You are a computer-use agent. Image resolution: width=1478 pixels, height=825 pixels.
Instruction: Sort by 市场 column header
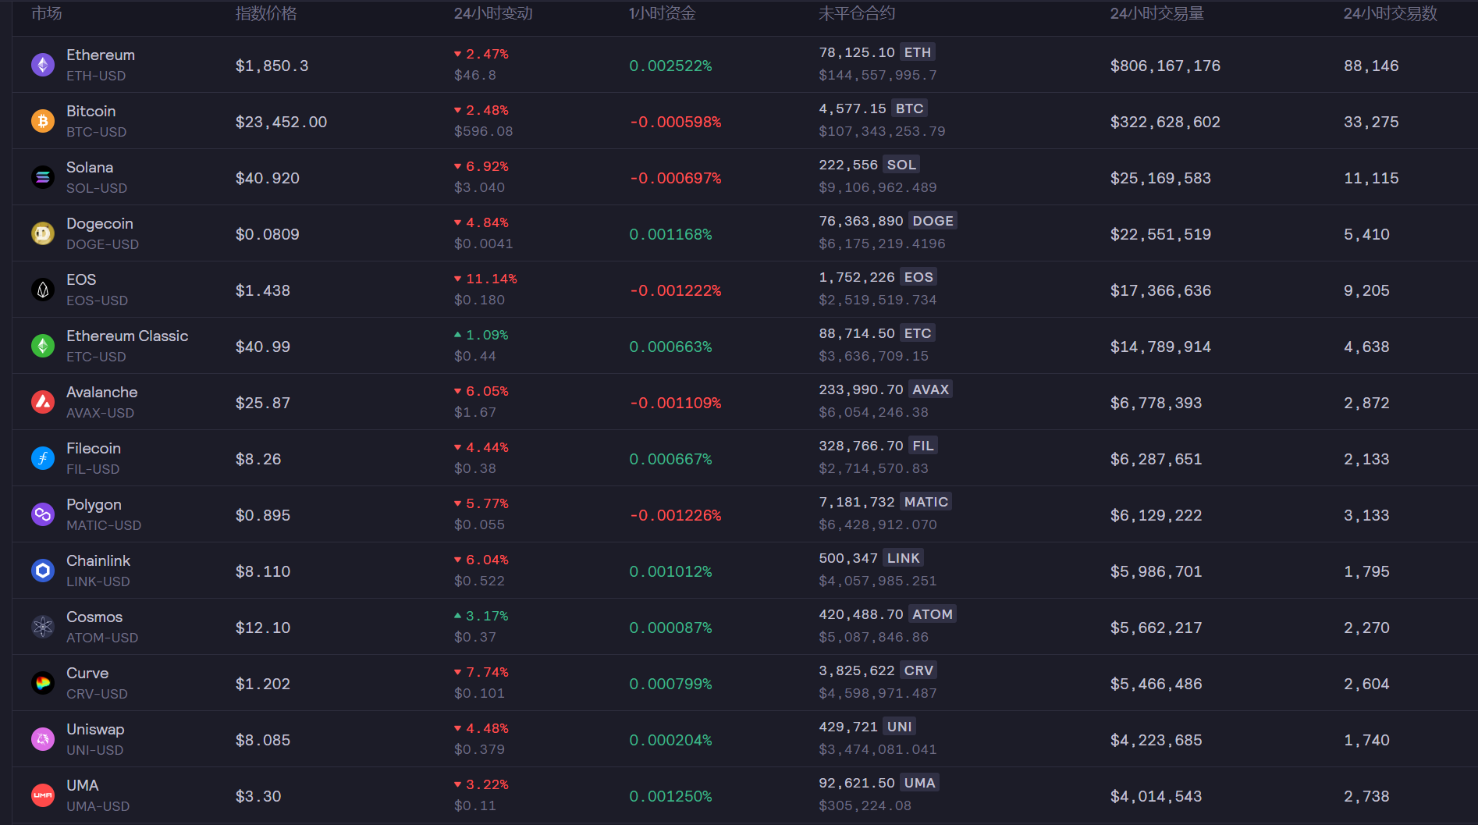47,13
